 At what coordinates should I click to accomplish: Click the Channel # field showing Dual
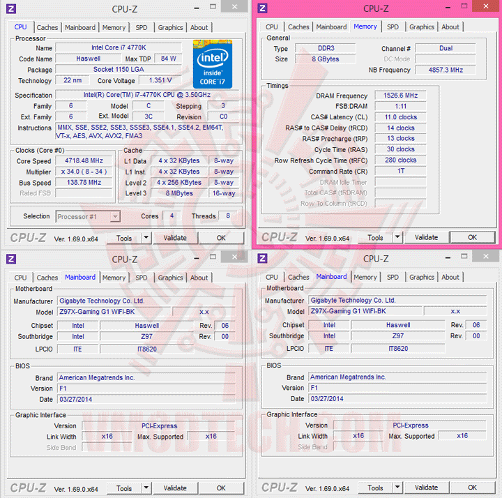pos(446,48)
